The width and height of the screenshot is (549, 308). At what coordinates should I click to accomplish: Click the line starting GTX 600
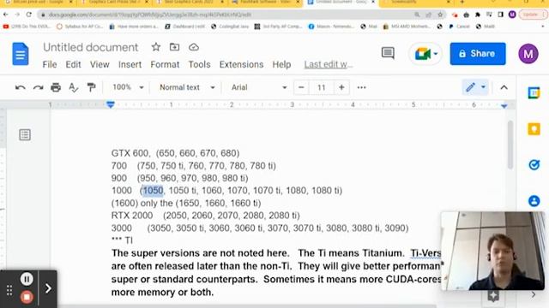coord(175,153)
